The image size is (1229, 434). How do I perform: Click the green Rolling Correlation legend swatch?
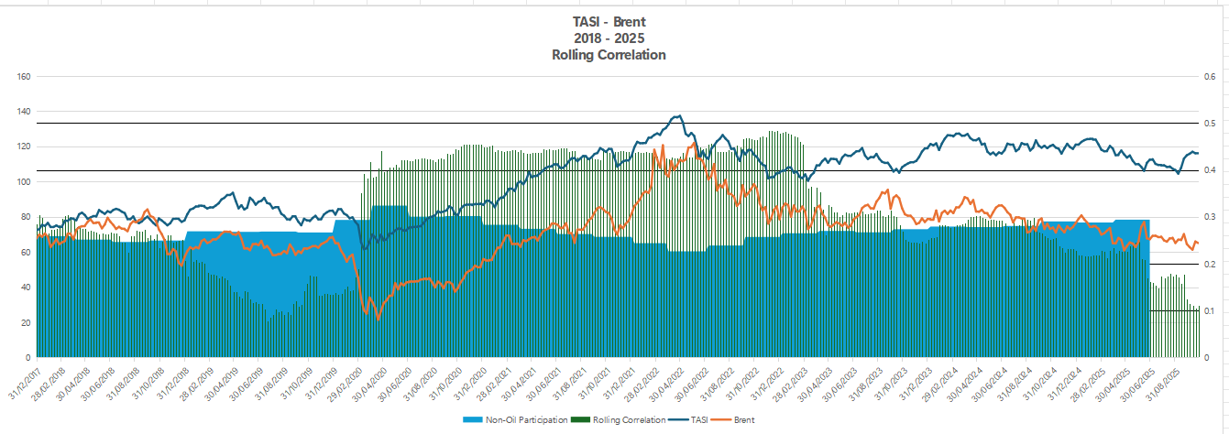(582, 419)
